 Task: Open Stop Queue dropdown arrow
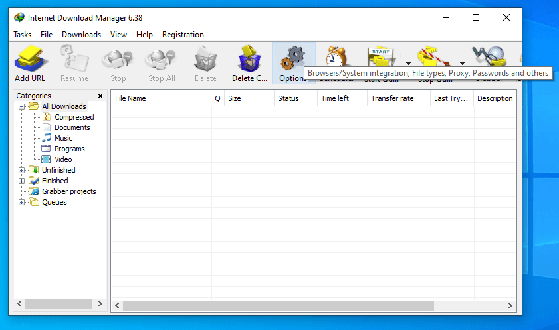click(462, 63)
